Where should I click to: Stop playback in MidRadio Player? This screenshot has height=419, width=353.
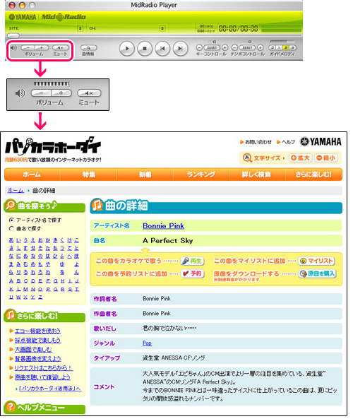point(145,49)
